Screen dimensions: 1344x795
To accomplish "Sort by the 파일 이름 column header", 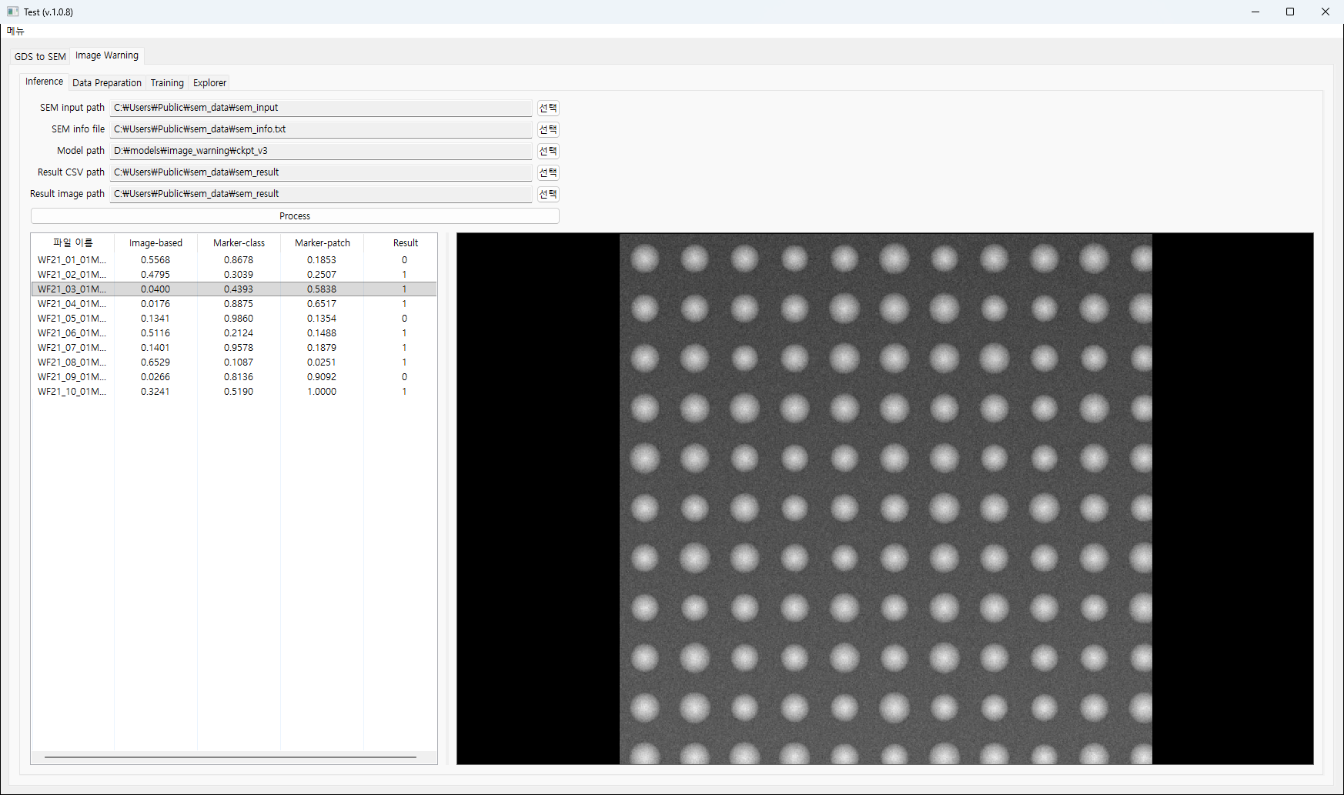I will coord(72,243).
